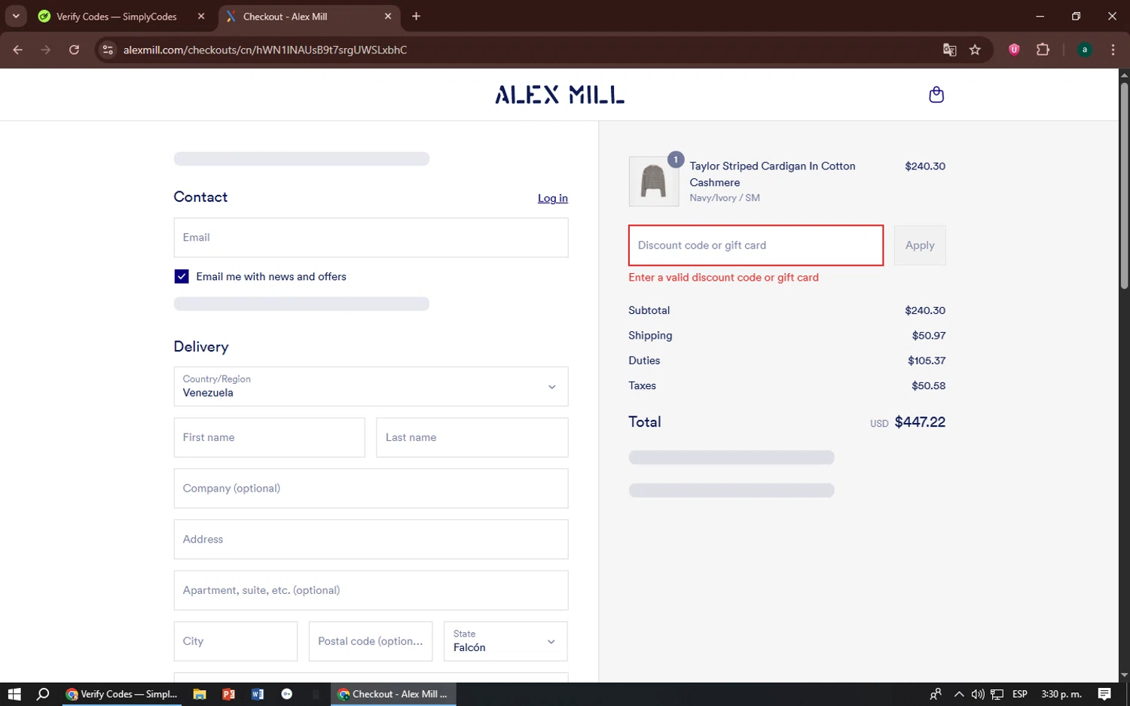Click the ESP language indicator
1130x706 pixels.
1020,694
